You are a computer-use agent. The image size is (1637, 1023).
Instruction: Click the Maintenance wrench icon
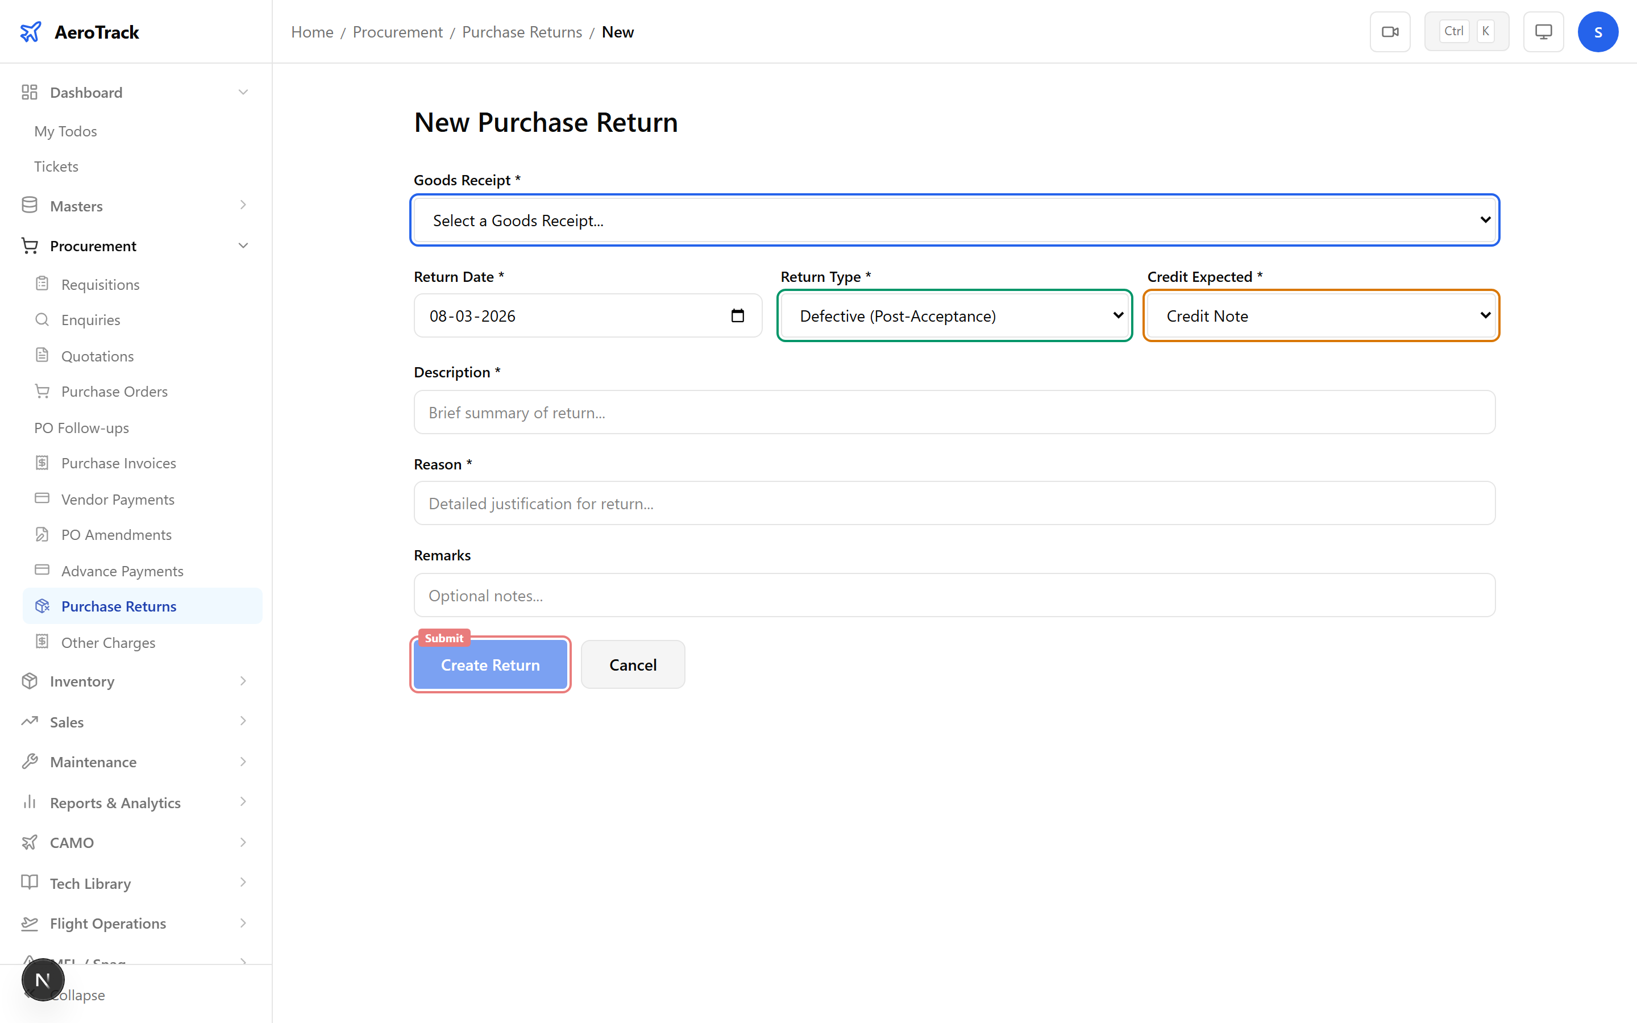coord(30,761)
